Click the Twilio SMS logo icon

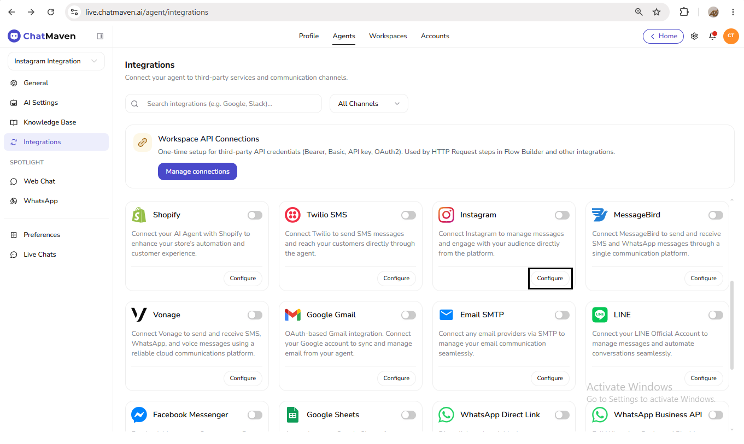tap(292, 215)
